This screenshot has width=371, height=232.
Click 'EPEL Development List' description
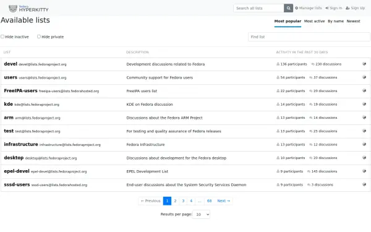pos(147,171)
